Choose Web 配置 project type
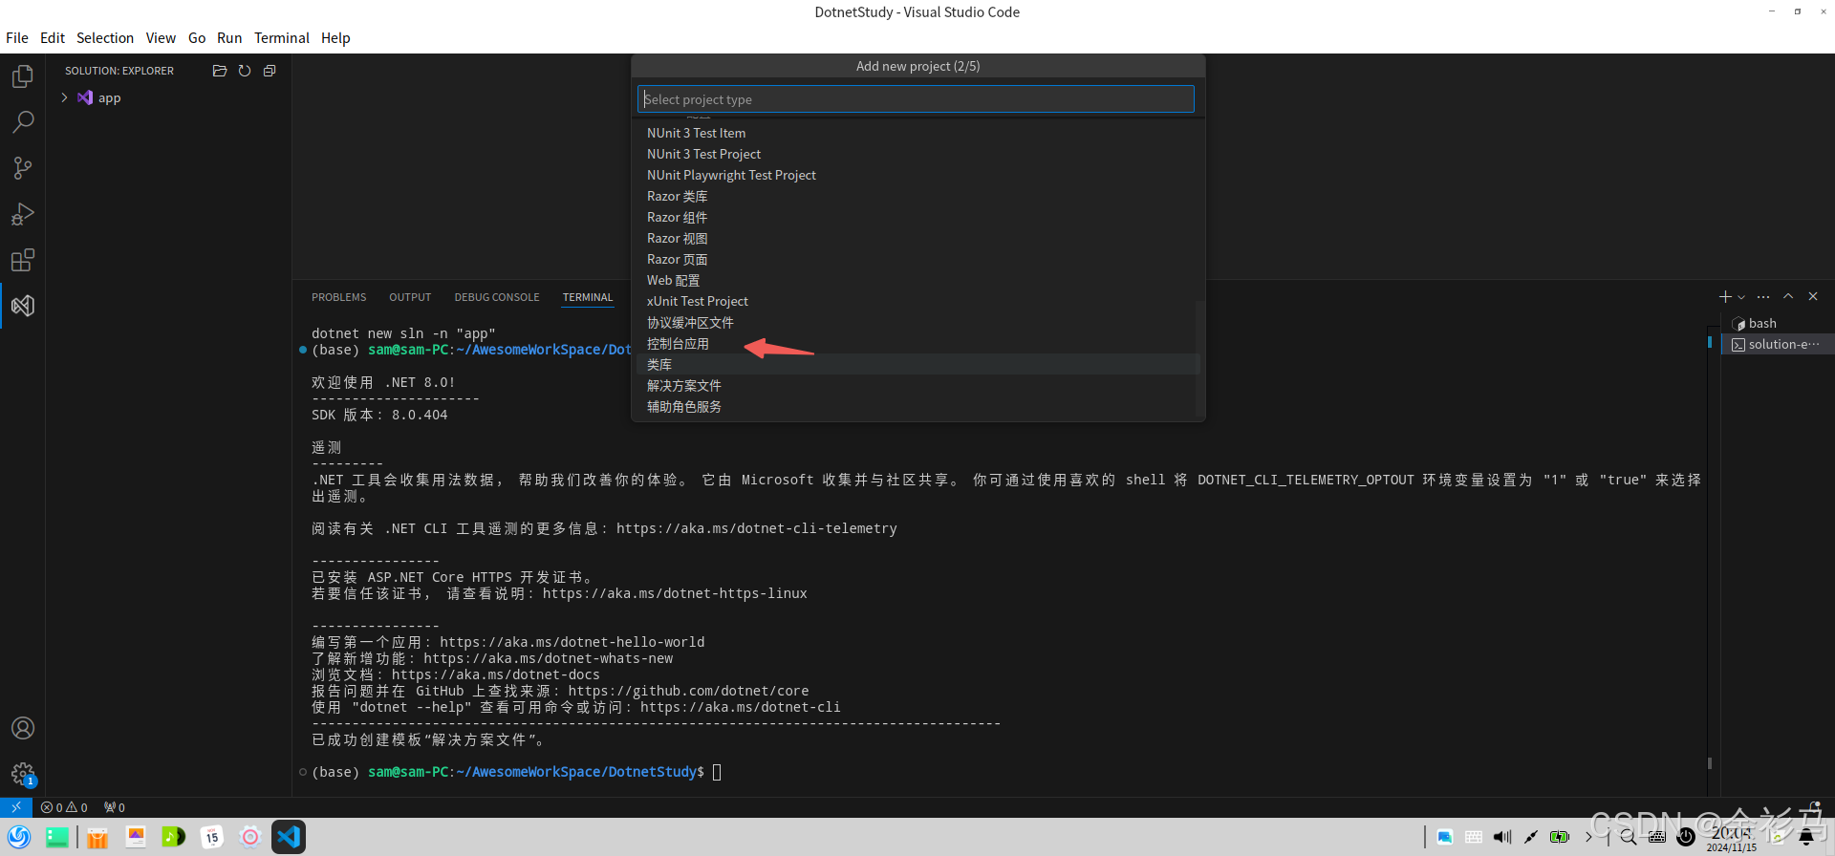Screen dimensions: 1835x856 916,280
